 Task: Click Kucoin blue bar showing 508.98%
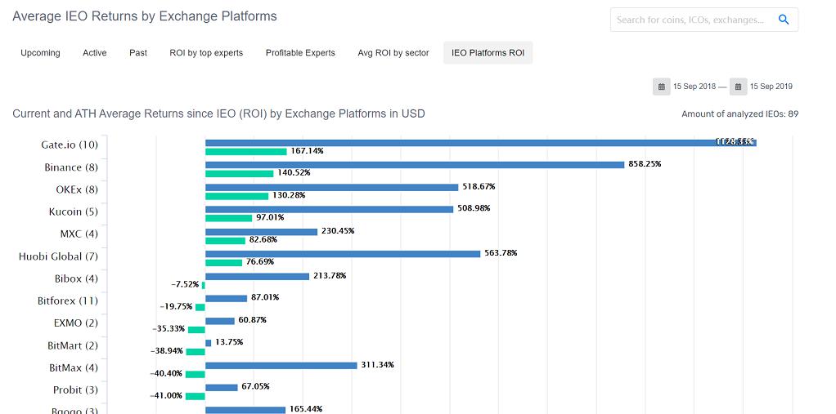(330, 210)
